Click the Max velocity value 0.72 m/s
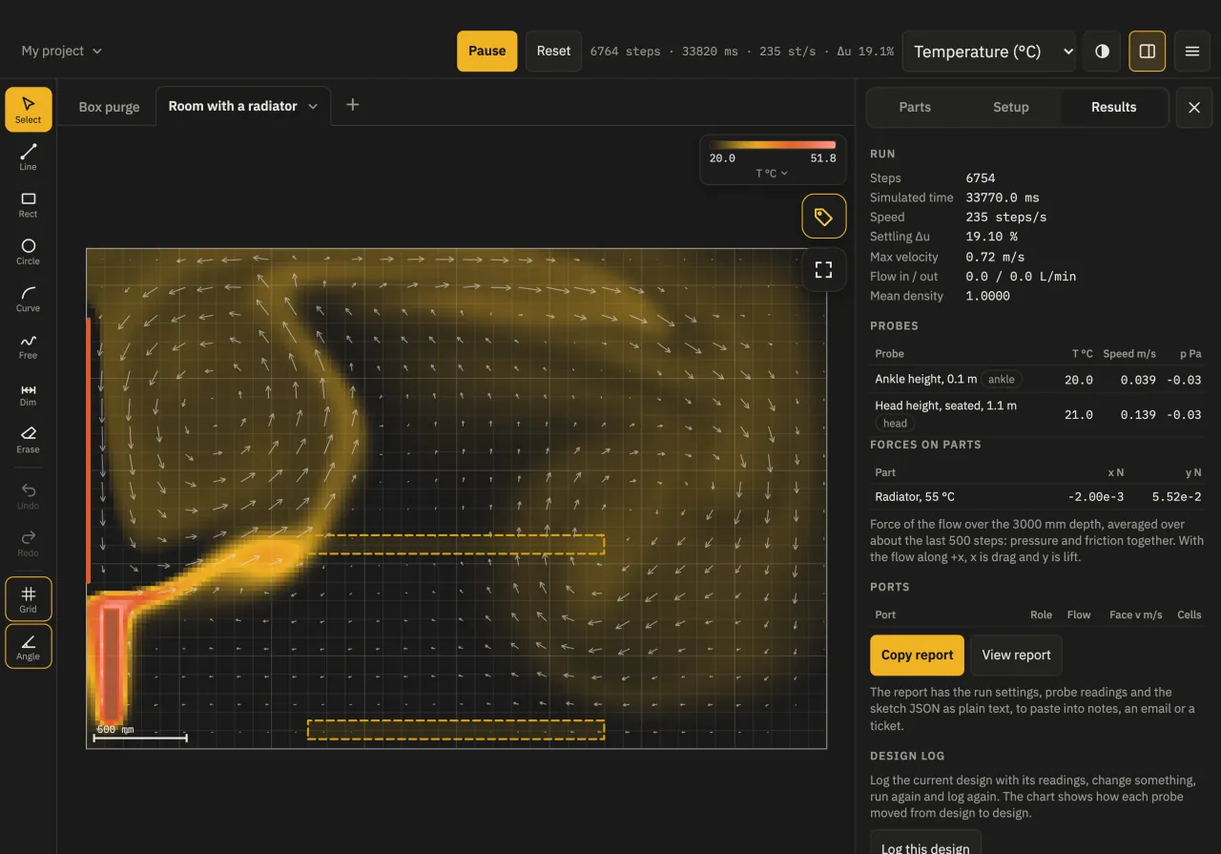Image resolution: width=1221 pixels, height=854 pixels. pyautogui.click(x=995, y=257)
